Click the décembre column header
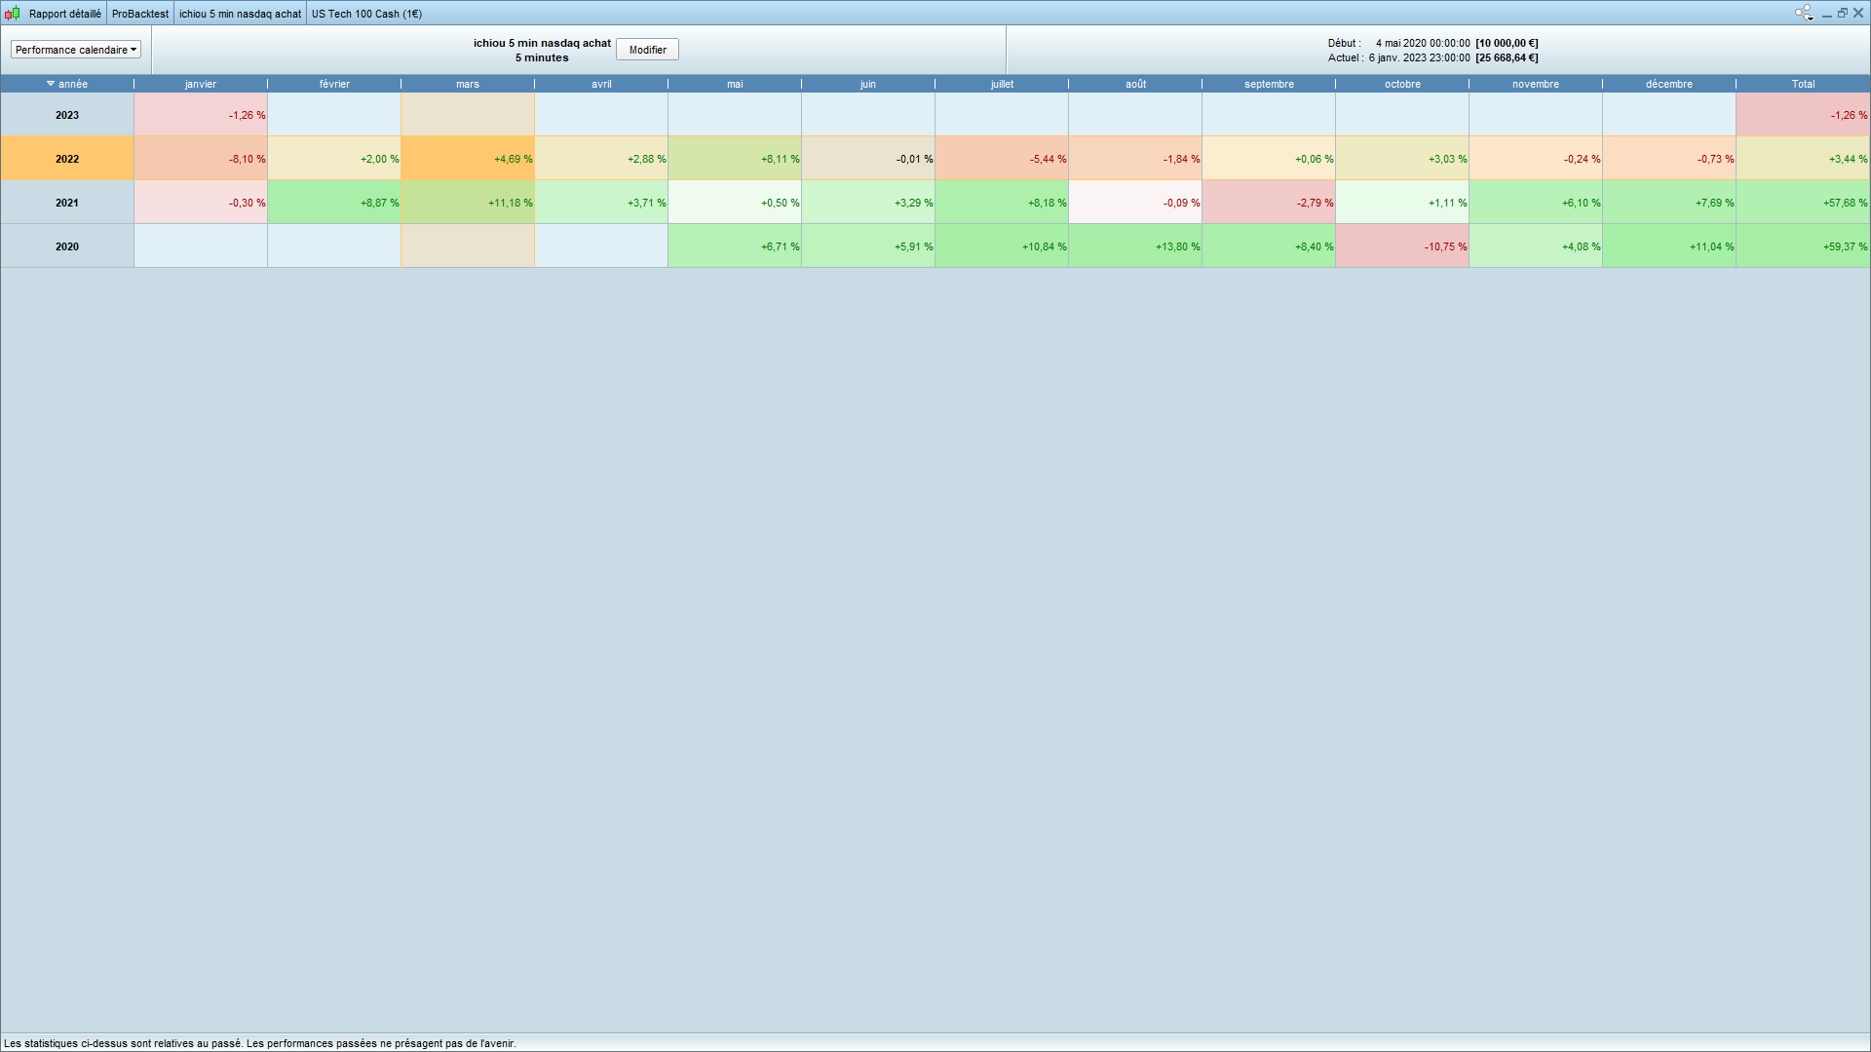Screen dimensions: 1871x1052 [x=1669, y=84]
